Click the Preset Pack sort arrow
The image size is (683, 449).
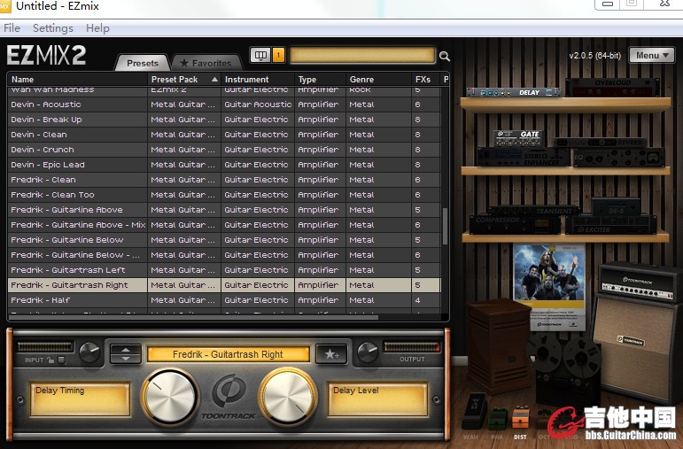pos(214,79)
